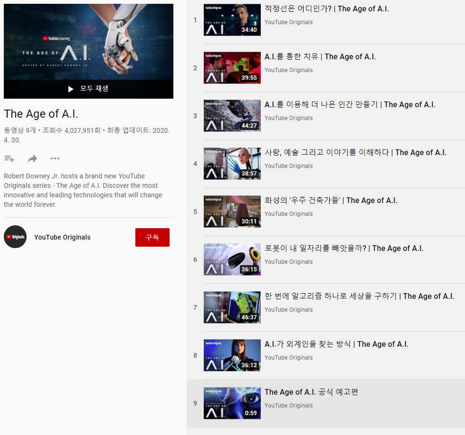The height and width of the screenshot is (435, 465).
Task: Click the YouTube Originals channel avatar
Action: [x=15, y=237]
